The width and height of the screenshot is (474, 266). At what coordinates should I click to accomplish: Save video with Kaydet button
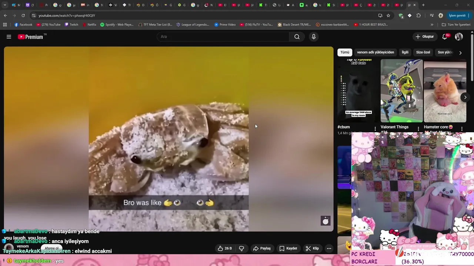pyautogui.click(x=288, y=248)
